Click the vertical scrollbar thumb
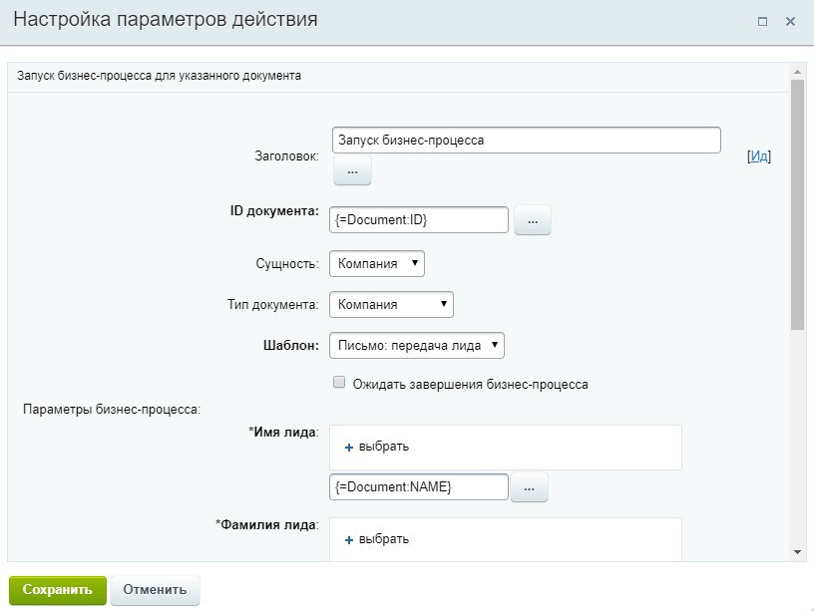Viewport: 814px width, 611px height. pos(798,205)
